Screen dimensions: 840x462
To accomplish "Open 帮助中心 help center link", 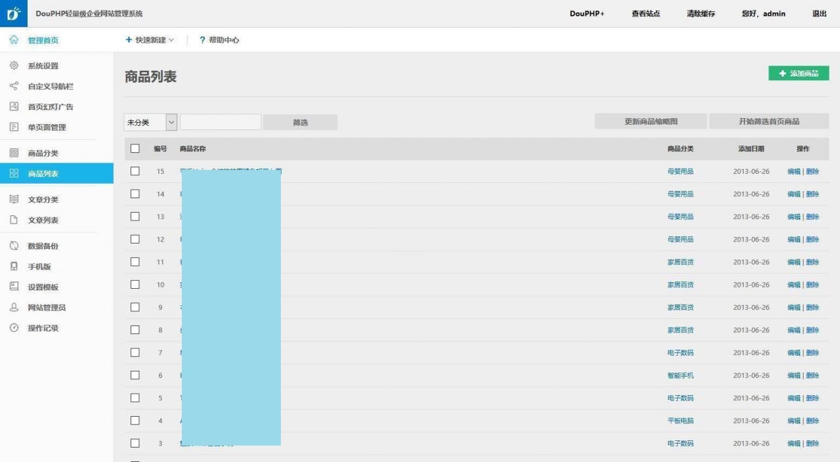I will point(224,40).
